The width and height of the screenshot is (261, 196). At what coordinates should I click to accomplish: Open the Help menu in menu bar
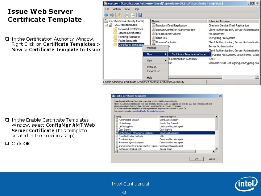(x=136, y=9)
